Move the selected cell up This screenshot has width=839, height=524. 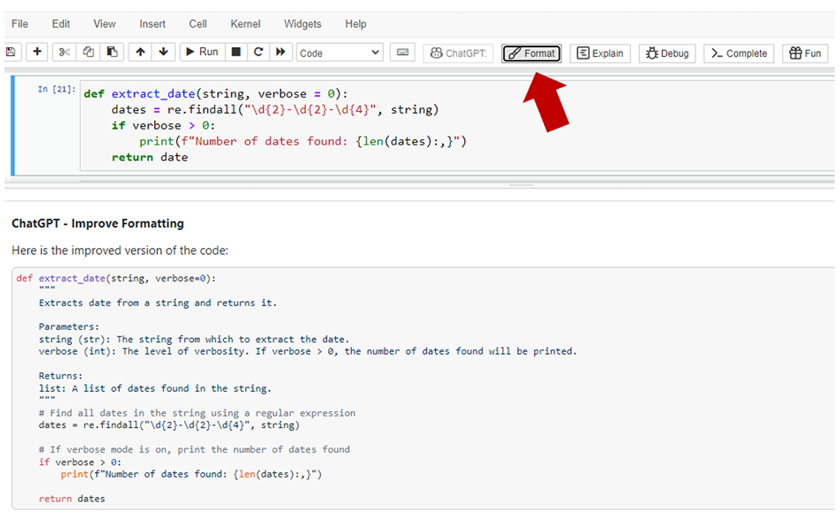[139, 52]
